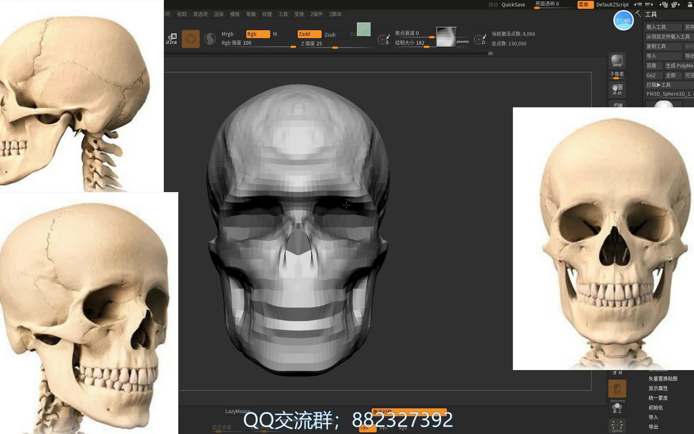Viewport: 694px width, 434px height.
Task: Expand the 导出 section at panel bottom
Action: pyautogui.click(x=653, y=427)
